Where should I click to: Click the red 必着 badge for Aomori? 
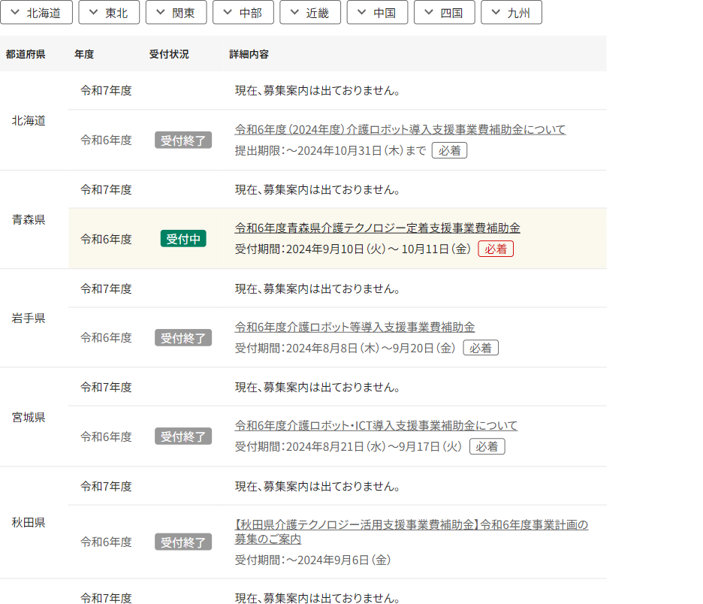click(496, 248)
